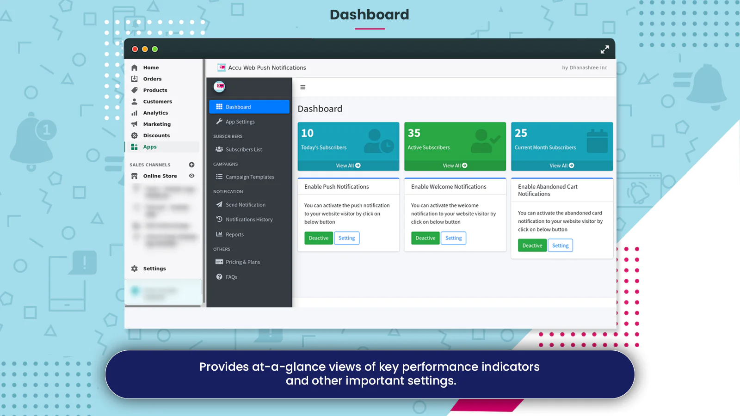Click the Analytics bar chart icon
740x416 pixels.
pyautogui.click(x=135, y=113)
